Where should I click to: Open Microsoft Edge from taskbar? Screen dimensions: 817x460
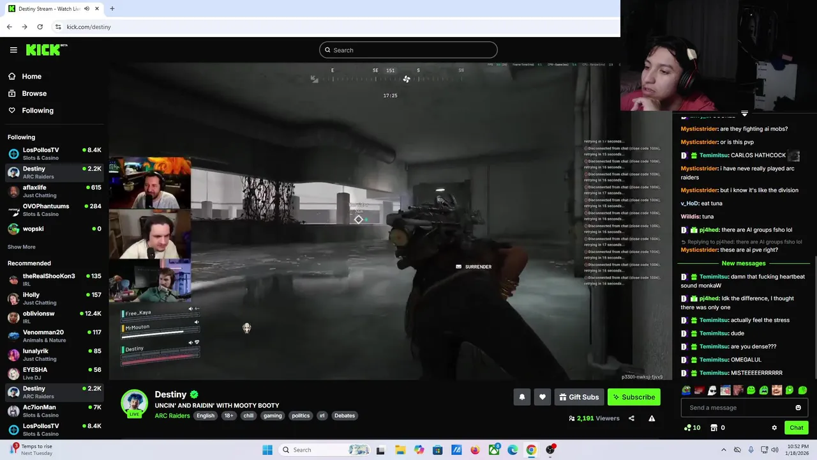click(513, 450)
